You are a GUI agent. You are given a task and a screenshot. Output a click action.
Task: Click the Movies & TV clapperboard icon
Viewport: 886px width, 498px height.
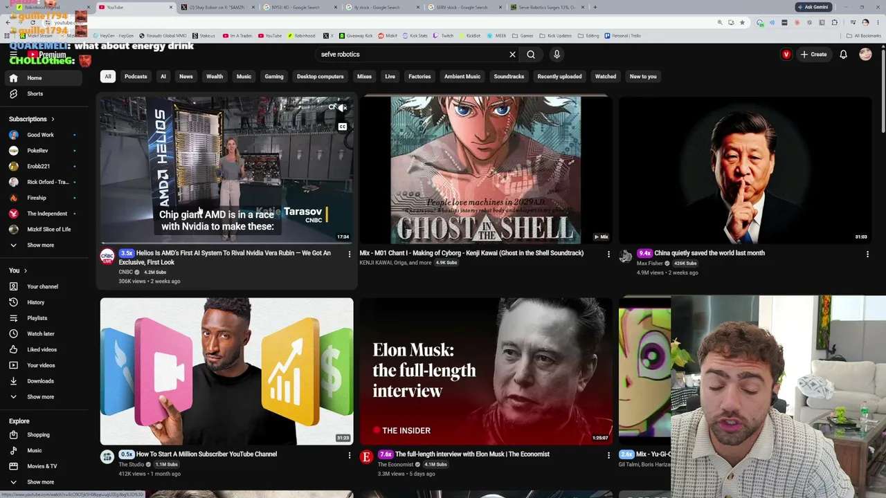click(x=13, y=466)
